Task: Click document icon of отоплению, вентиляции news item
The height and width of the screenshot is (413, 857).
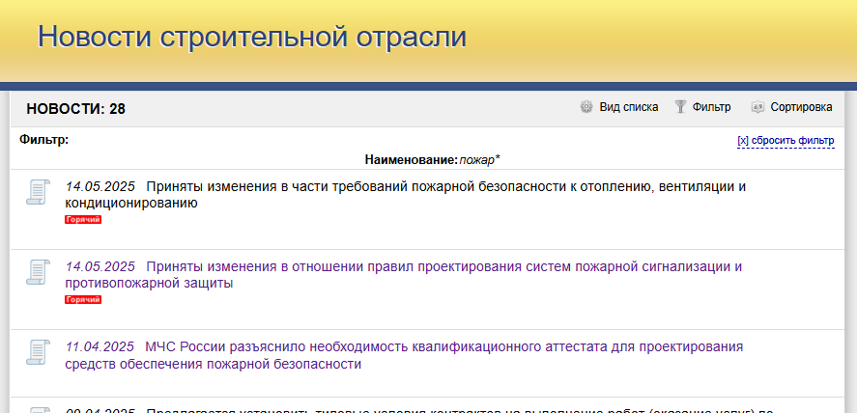Action: 39,192
